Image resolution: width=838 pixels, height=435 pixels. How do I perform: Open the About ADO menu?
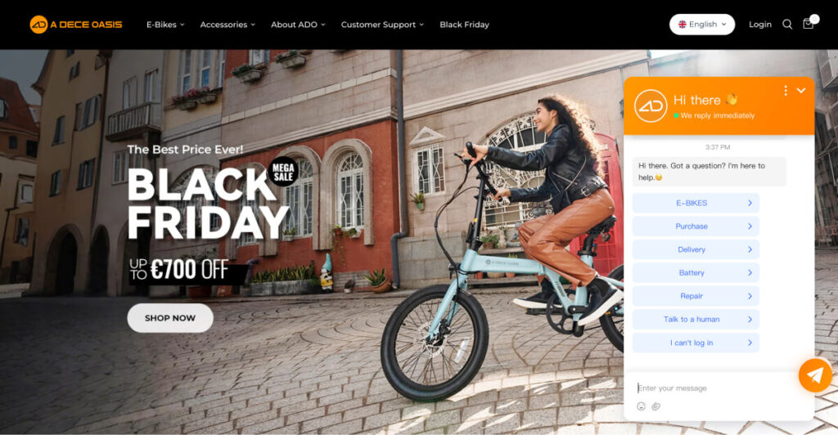(x=298, y=25)
